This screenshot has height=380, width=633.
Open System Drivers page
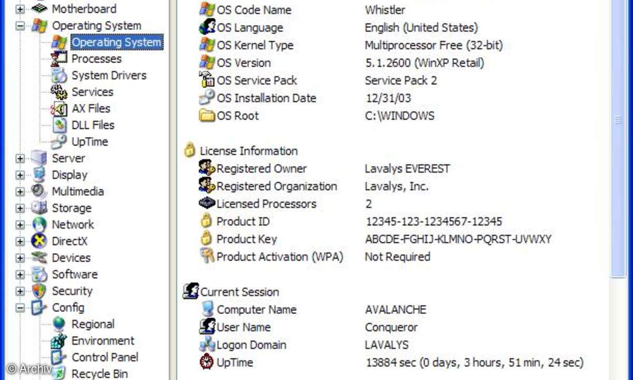[109, 75]
